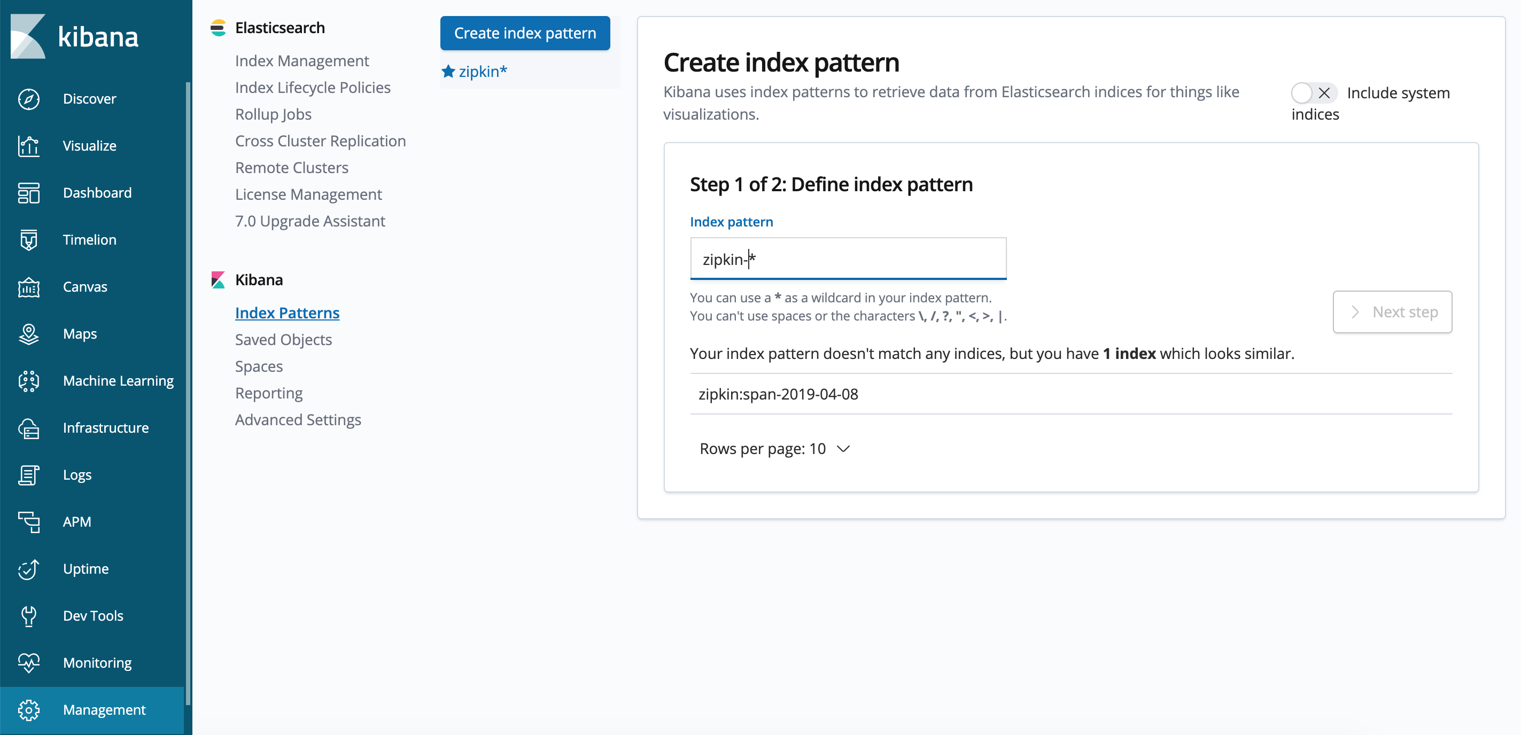
Task: Click the Dashboard label in sidebar
Action: tap(97, 193)
